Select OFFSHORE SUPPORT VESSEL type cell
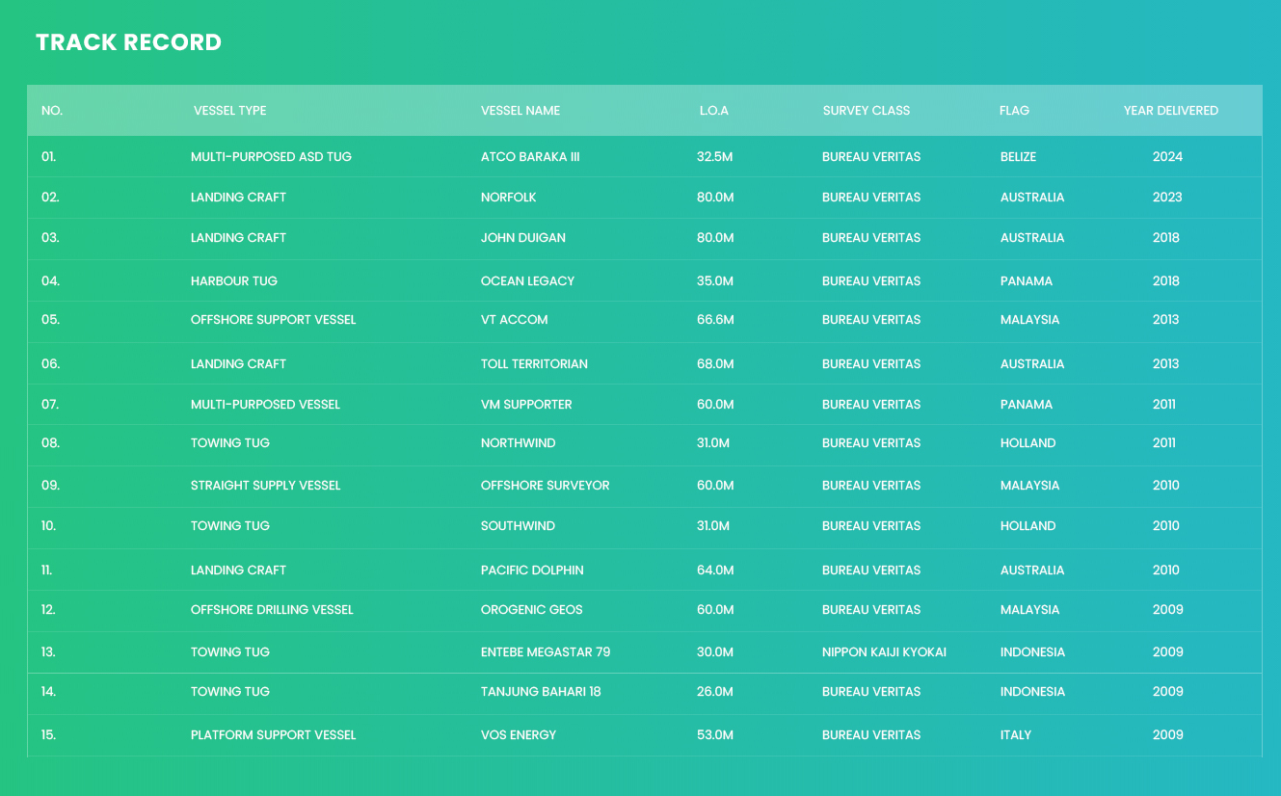 273,320
